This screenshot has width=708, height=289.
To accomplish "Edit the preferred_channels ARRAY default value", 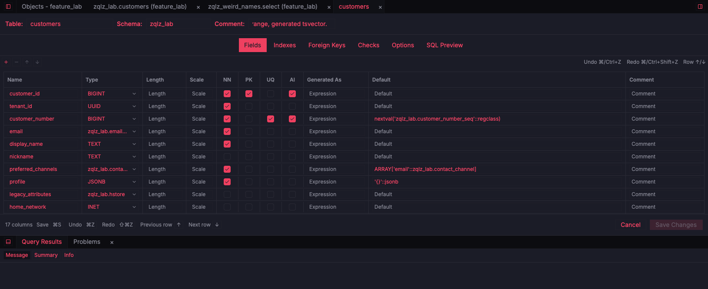I will point(496,169).
